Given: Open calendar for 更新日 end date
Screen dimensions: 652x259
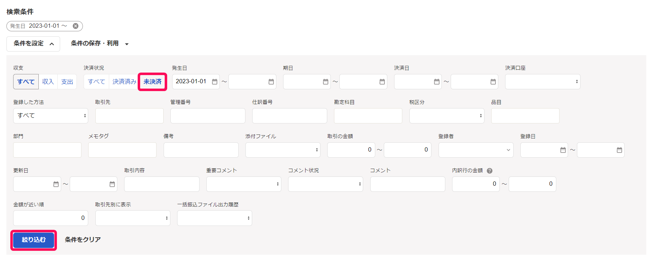Looking at the screenshot, I should point(112,184).
